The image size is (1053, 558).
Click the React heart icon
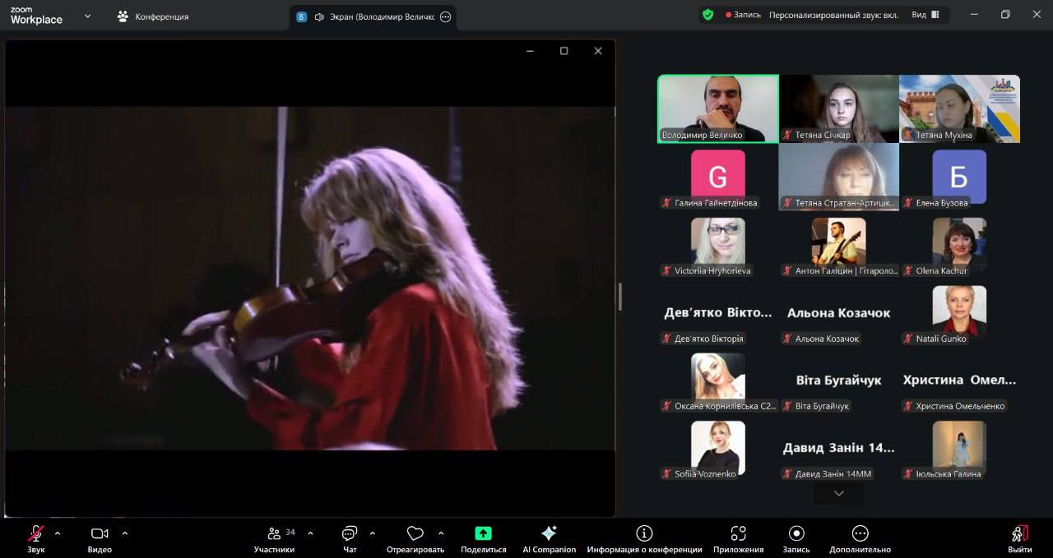point(415,534)
